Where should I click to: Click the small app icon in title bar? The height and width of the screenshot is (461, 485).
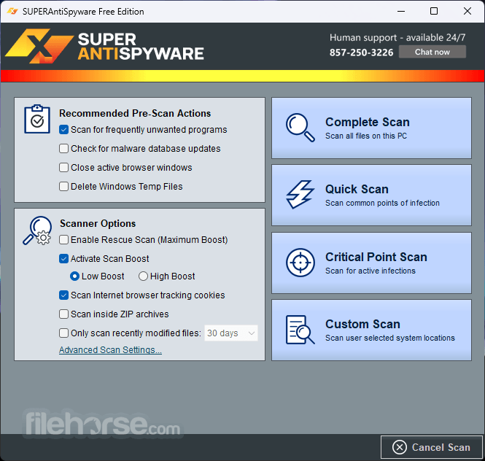pyautogui.click(x=12, y=12)
